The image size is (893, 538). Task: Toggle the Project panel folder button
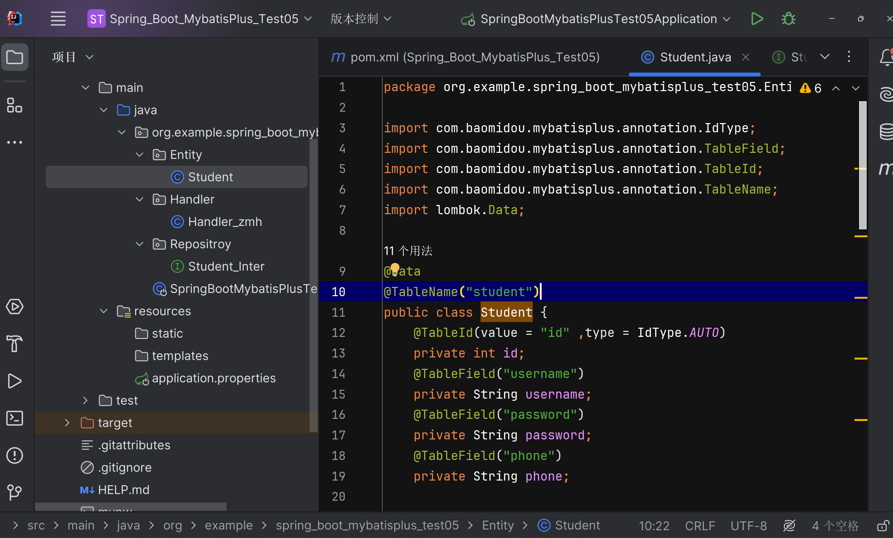point(15,57)
